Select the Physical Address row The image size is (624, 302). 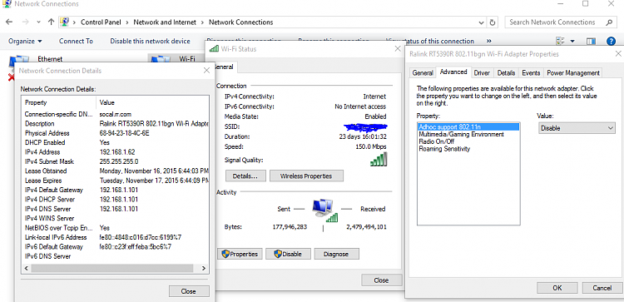[x=115, y=133]
